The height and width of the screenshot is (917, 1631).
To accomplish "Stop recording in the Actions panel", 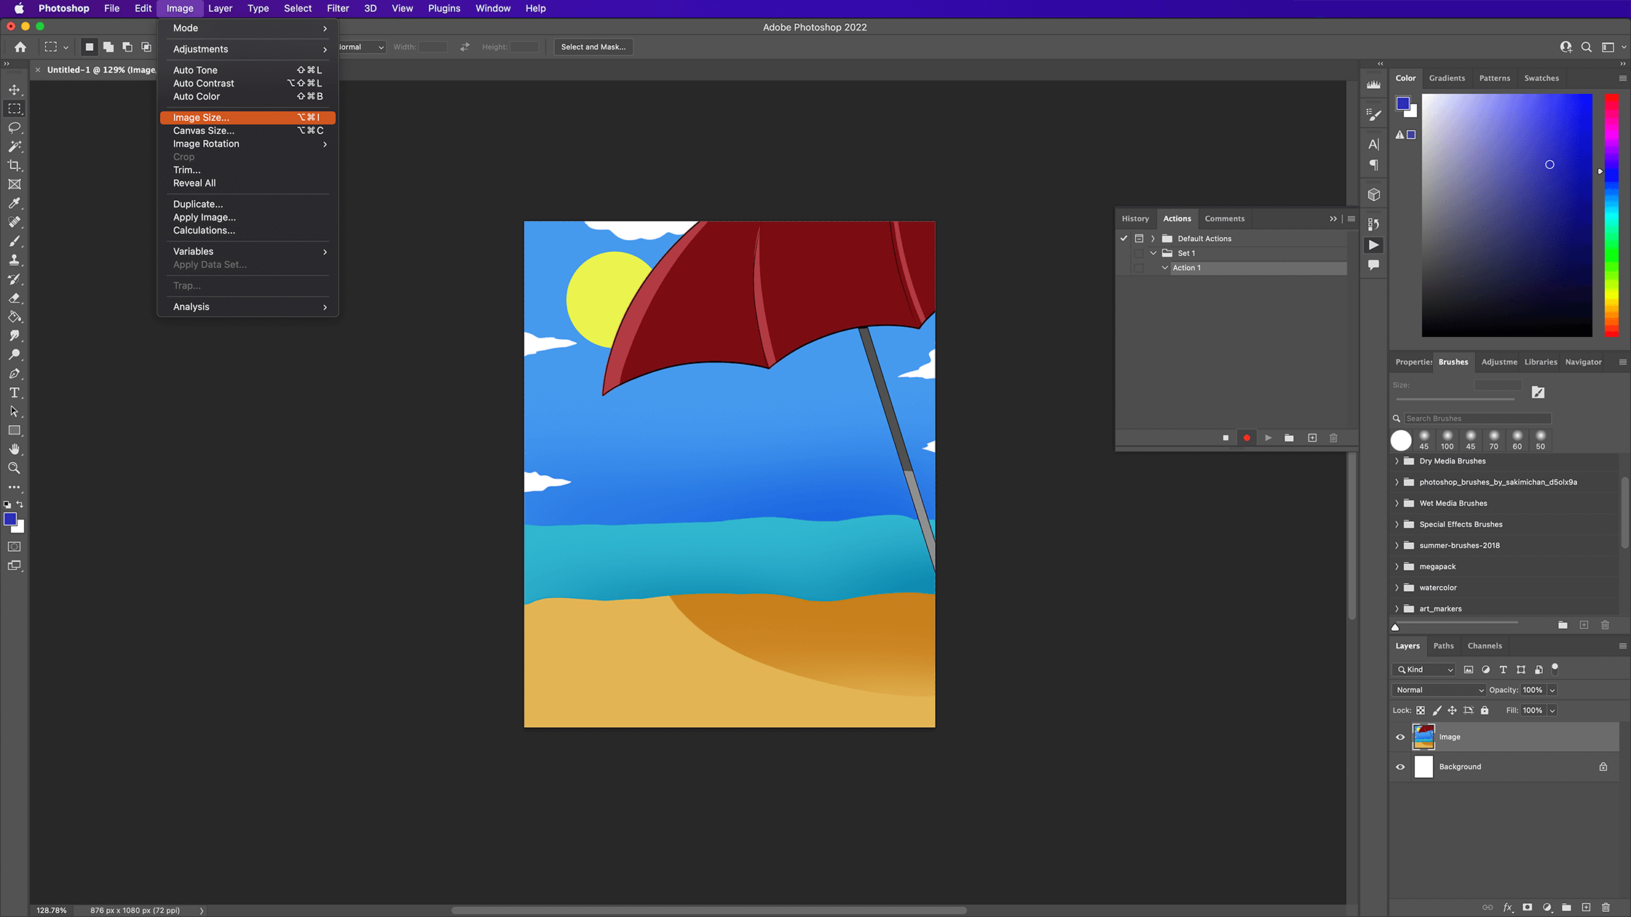I will [x=1225, y=437].
